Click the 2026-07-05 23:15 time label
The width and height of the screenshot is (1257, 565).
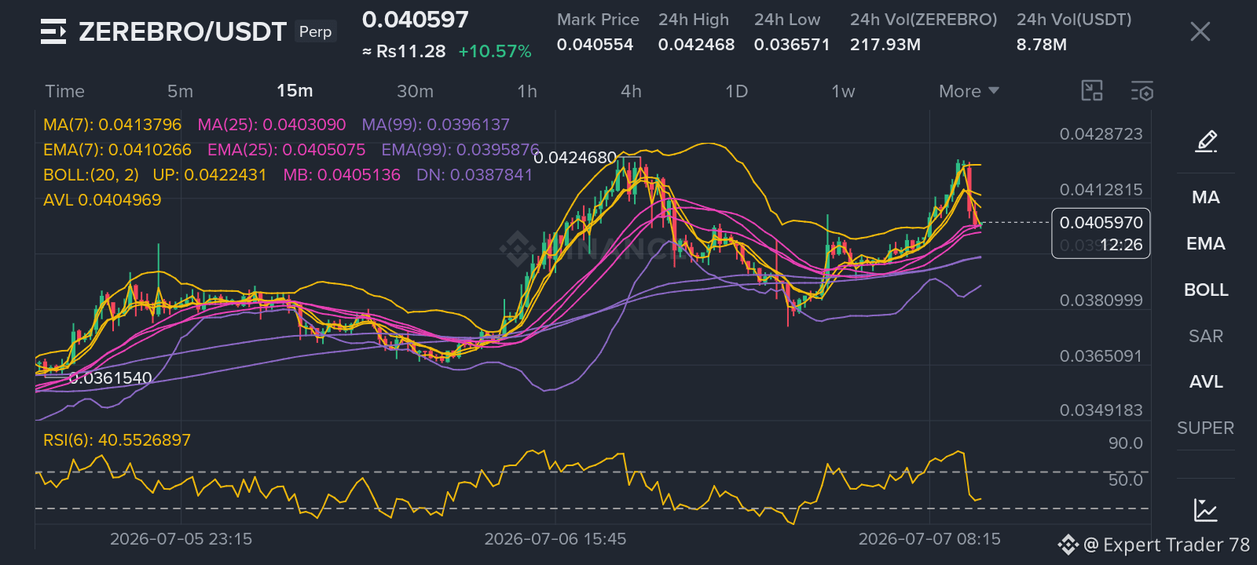(x=181, y=539)
